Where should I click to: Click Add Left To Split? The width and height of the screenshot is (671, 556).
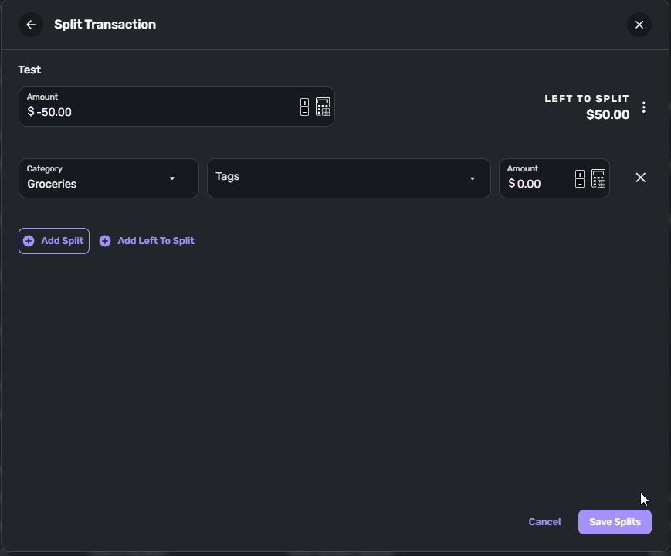tap(147, 240)
